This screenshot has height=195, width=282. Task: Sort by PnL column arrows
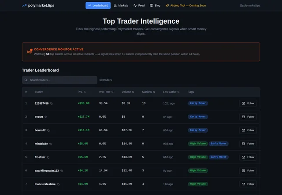click(85, 92)
